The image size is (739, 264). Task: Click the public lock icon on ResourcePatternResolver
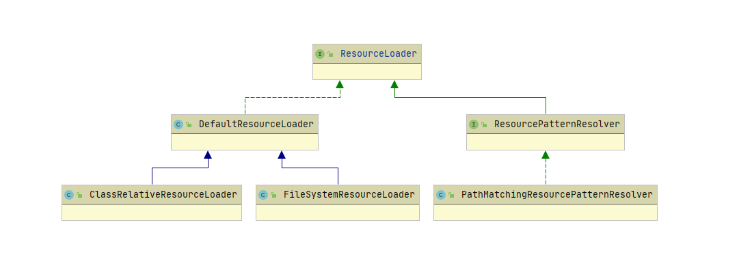pyautogui.click(x=484, y=124)
